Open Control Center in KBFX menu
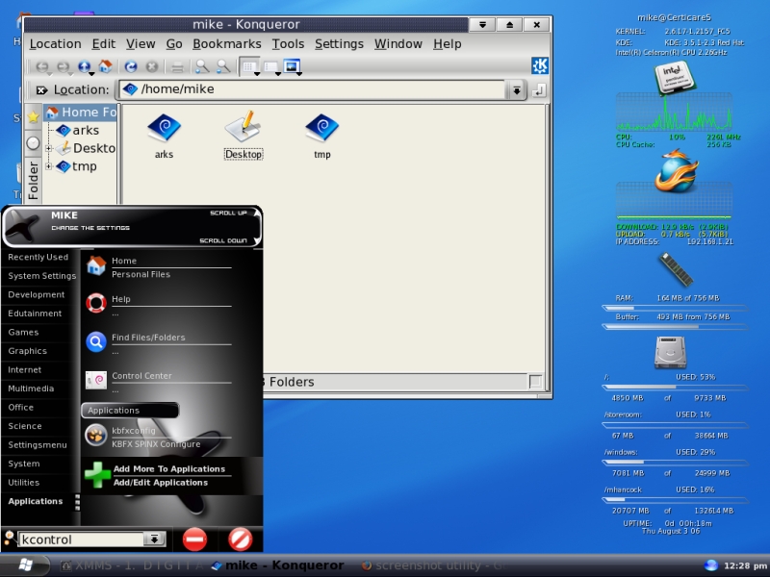 (x=158, y=382)
